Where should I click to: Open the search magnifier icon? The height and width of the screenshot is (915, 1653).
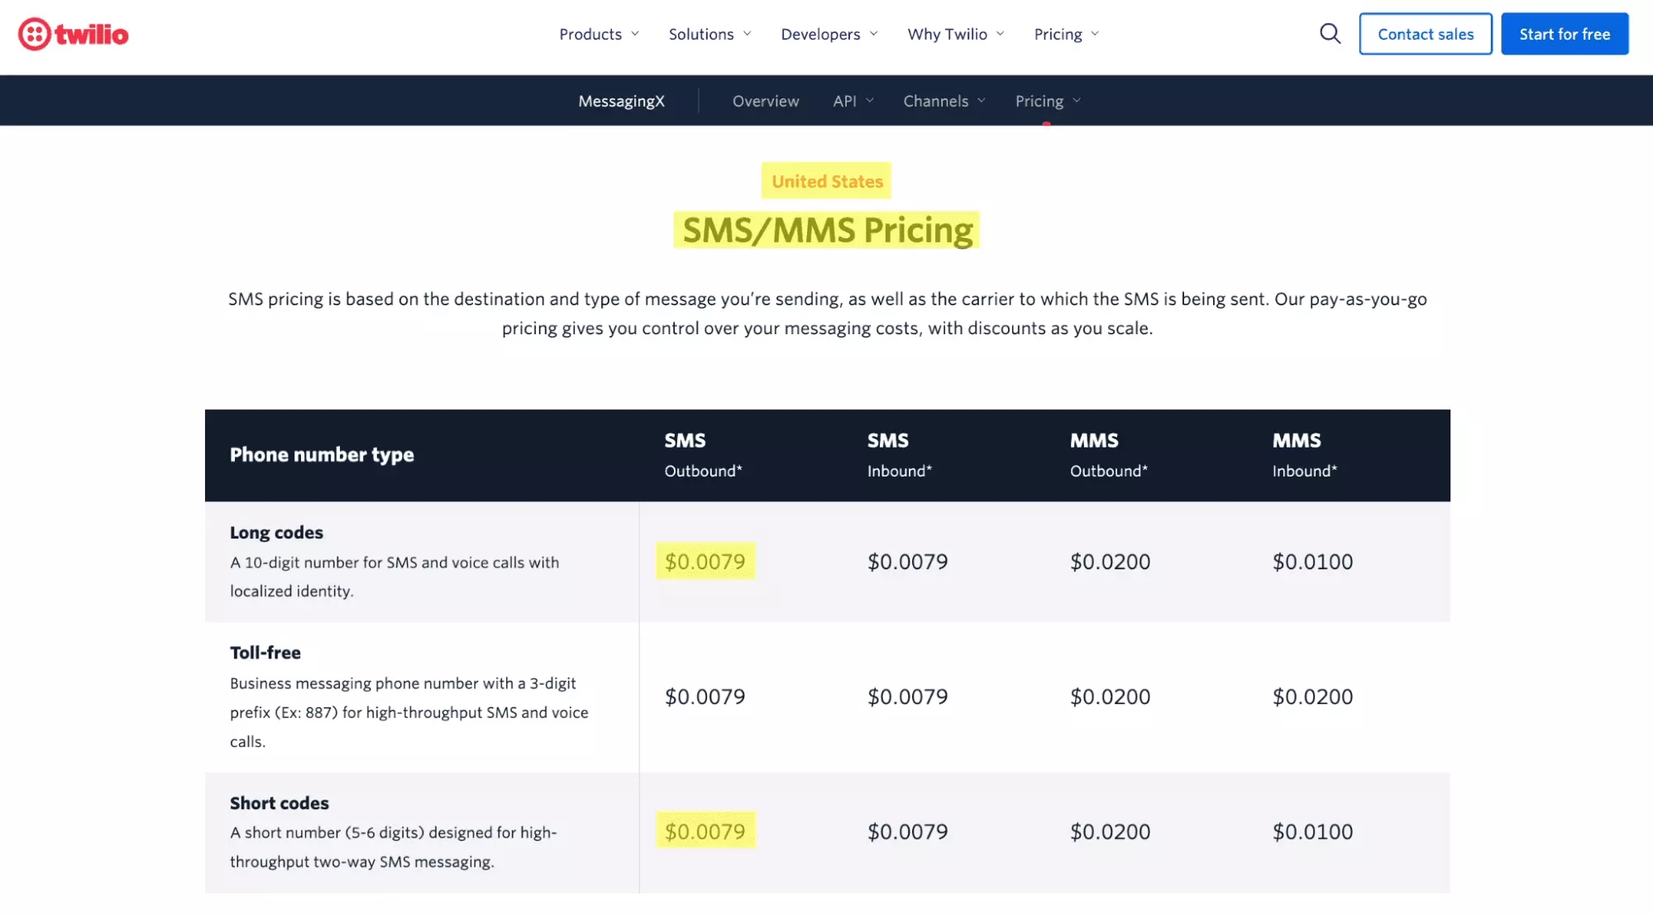[1330, 34]
